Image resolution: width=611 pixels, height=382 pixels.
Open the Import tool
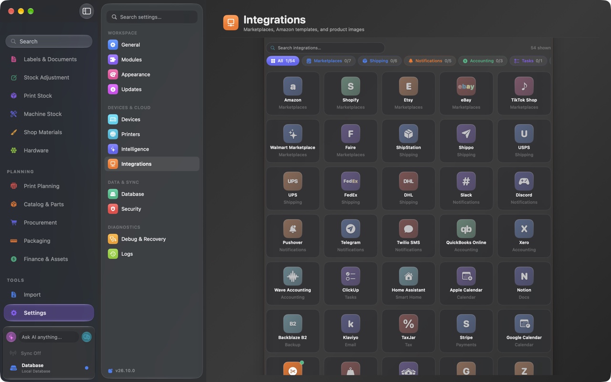pos(49,295)
